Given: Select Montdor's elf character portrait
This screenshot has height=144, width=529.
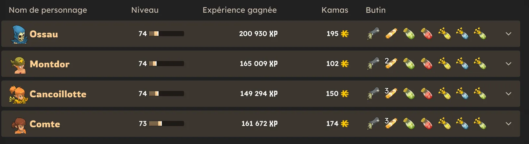Looking at the screenshot, I should [x=18, y=65].
